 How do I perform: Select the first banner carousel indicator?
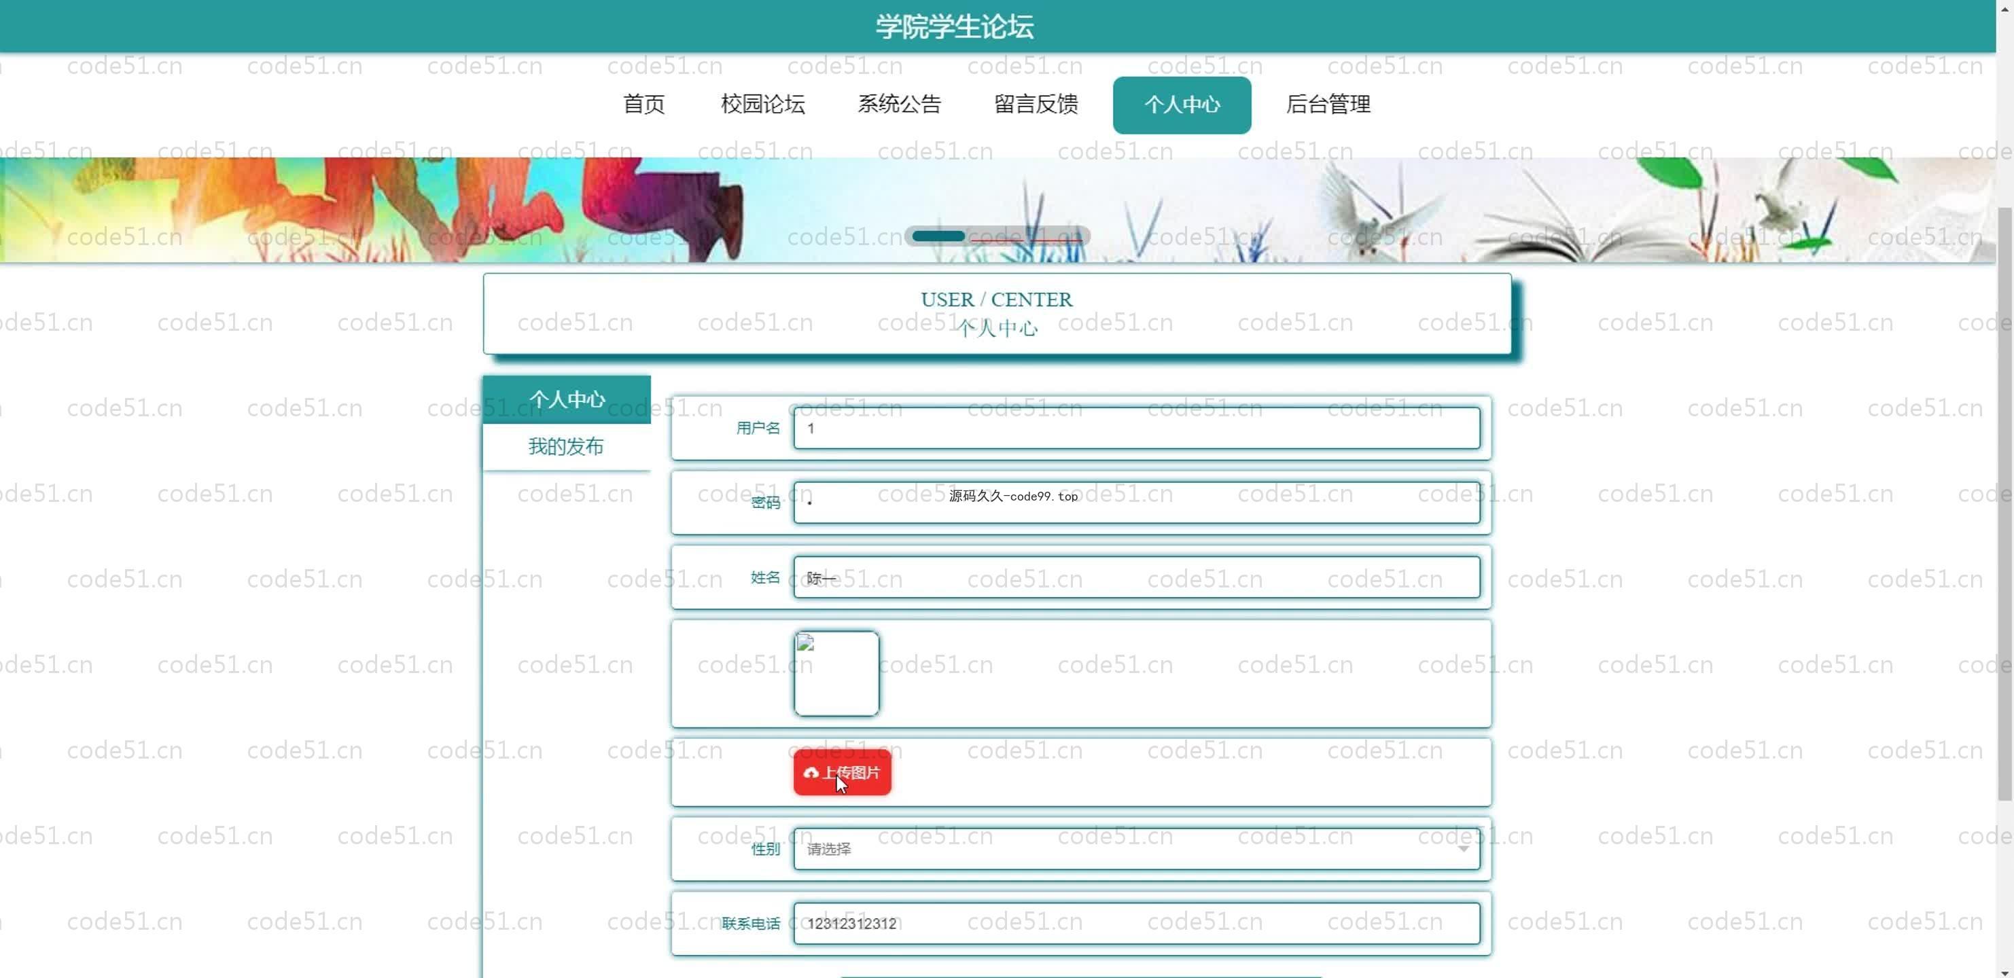tap(938, 236)
